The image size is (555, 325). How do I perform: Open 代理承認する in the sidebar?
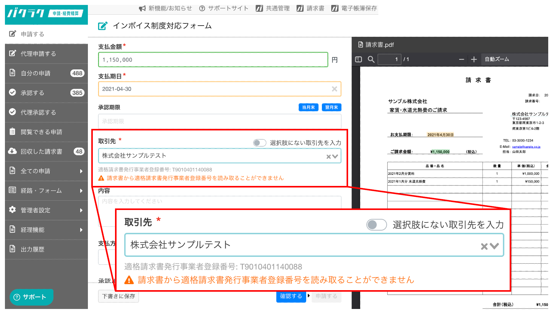click(x=46, y=112)
